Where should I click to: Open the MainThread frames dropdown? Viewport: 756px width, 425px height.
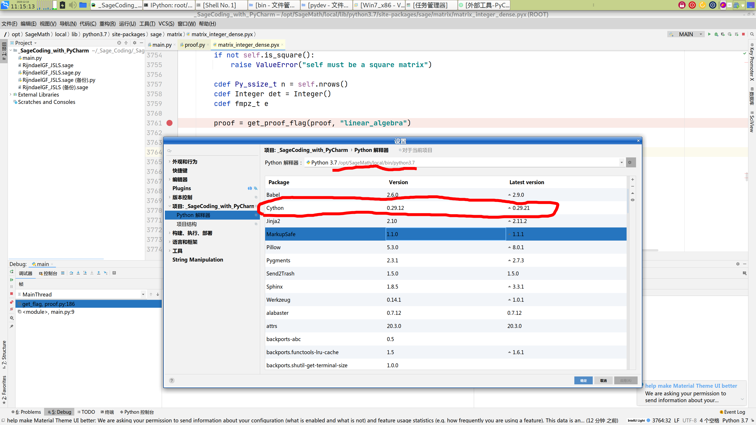point(143,294)
